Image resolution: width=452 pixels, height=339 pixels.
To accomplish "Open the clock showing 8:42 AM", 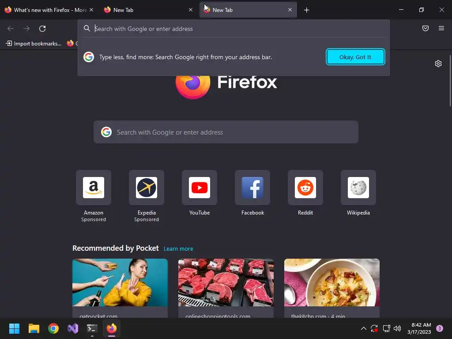I will tap(419, 328).
